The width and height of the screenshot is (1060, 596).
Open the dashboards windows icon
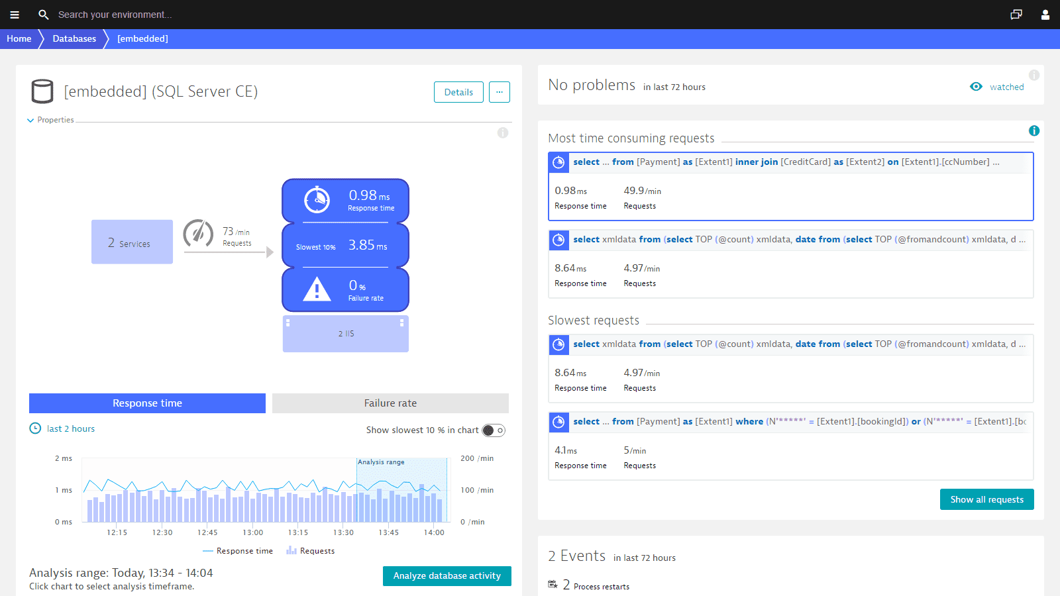[1016, 15]
